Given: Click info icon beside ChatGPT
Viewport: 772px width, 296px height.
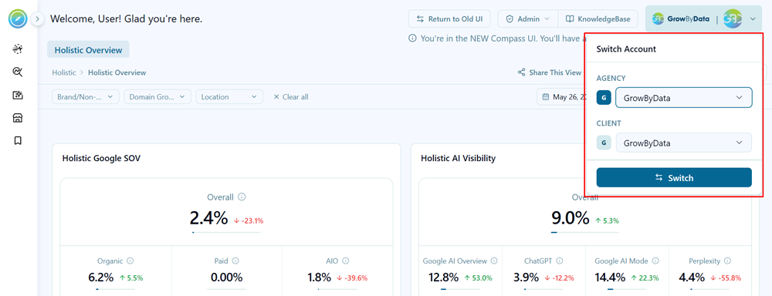Looking at the screenshot, I should tap(559, 261).
